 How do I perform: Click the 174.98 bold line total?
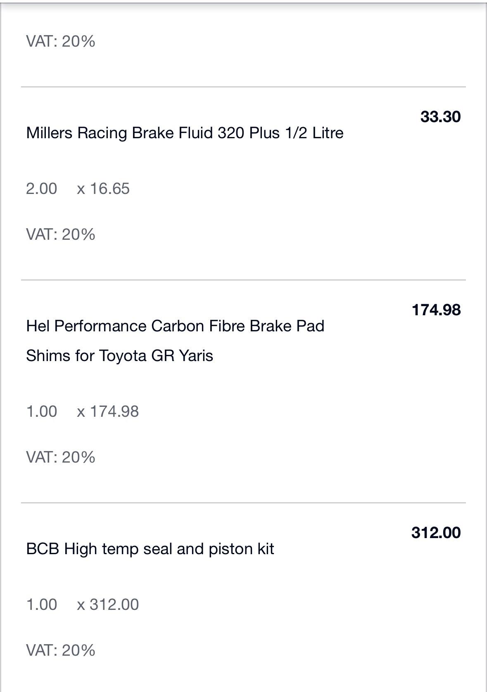[x=436, y=310]
